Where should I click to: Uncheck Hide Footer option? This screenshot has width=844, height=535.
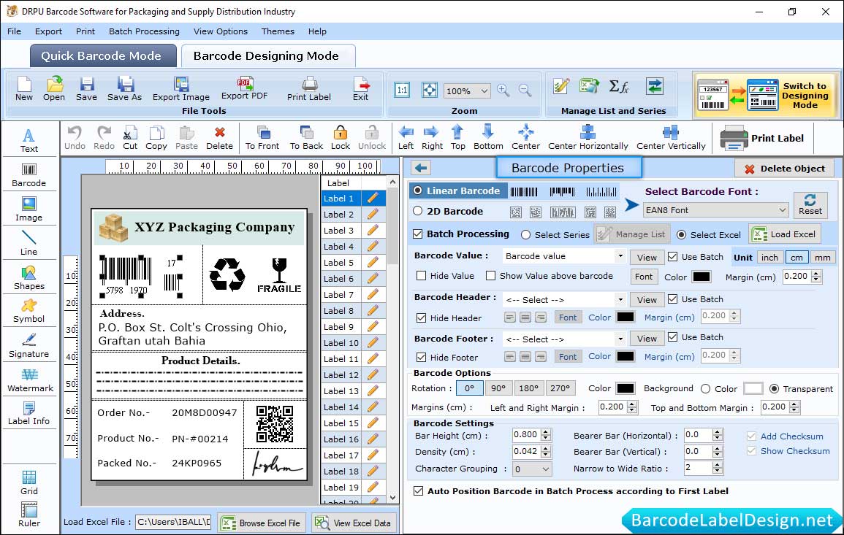pos(422,357)
